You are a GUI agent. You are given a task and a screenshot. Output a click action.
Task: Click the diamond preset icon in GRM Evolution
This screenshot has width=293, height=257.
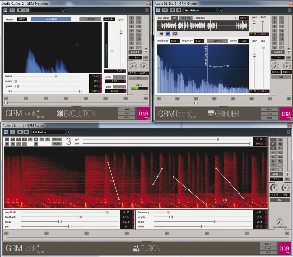tap(64, 10)
